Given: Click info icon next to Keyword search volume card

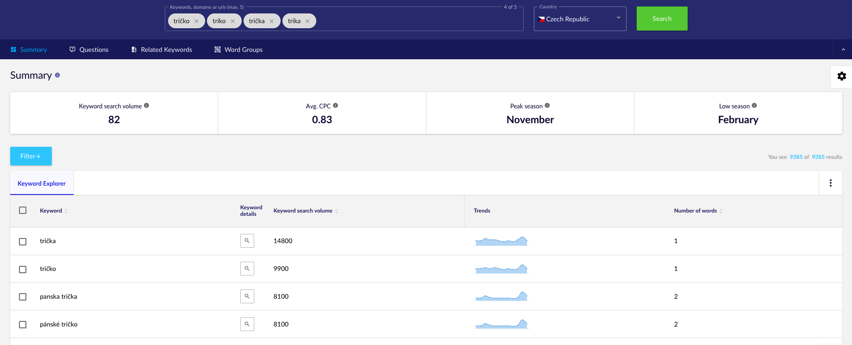Looking at the screenshot, I should (x=146, y=106).
